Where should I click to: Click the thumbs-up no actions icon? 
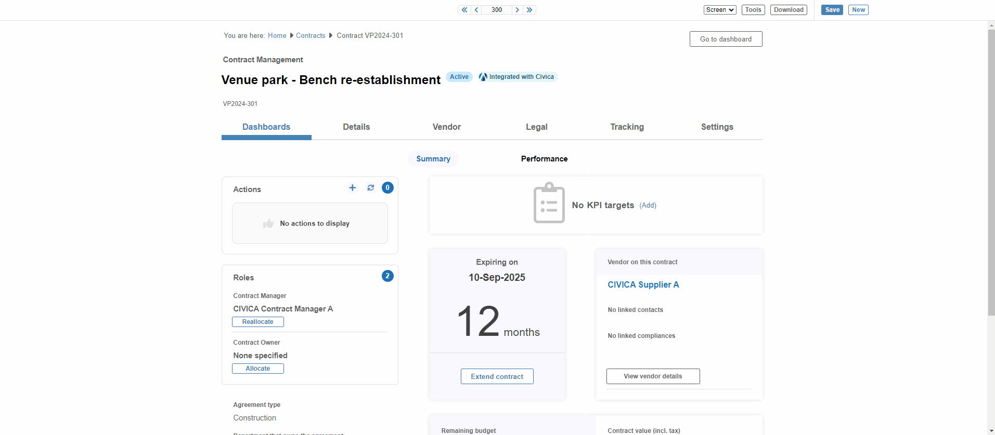click(x=268, y=223)
